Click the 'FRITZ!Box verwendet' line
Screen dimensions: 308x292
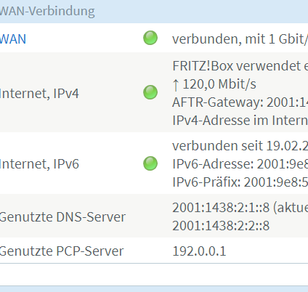click(x=240, y=66)
